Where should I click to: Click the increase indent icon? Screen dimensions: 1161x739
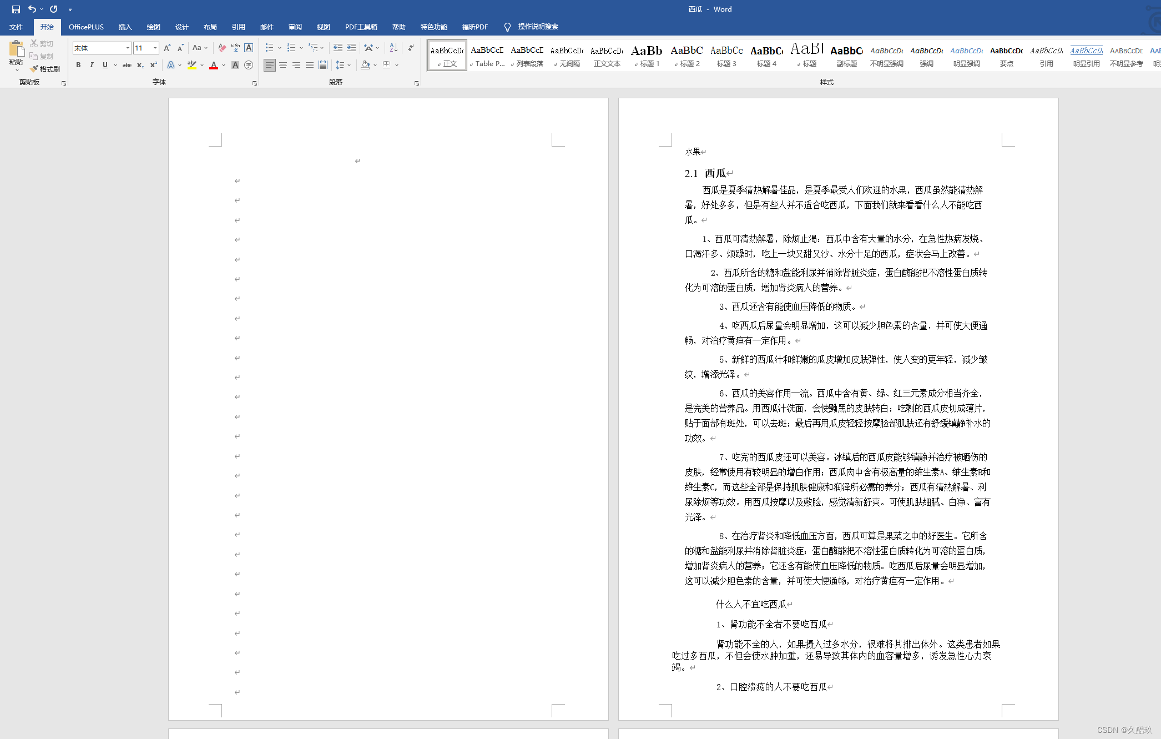coord(351,48)
